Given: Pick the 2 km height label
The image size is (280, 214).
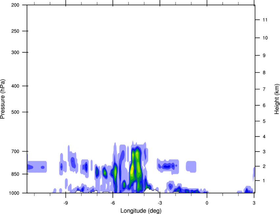Looking at the screenshot, I should 264,166.
